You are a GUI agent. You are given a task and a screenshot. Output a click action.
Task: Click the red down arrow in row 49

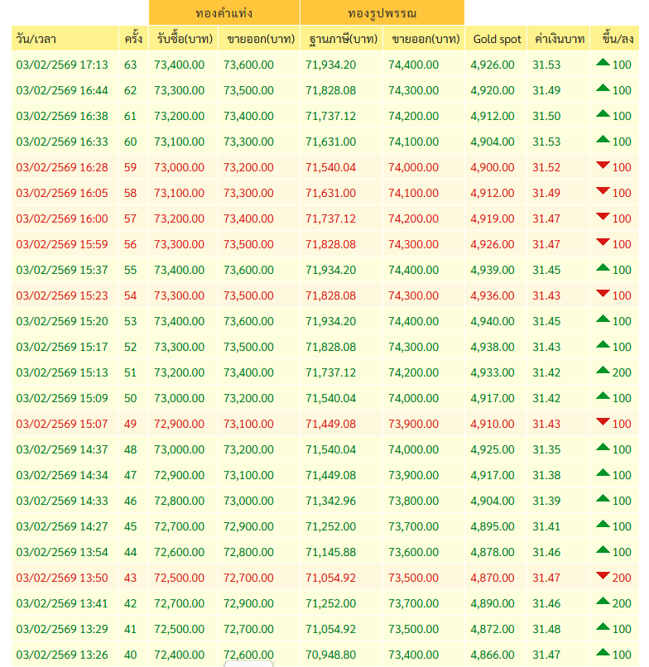[x=603, y=421]
